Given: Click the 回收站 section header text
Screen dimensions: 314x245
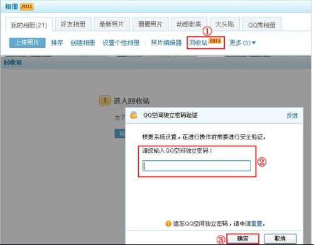Looking at the screenshot, I should [x=13, y=62].
